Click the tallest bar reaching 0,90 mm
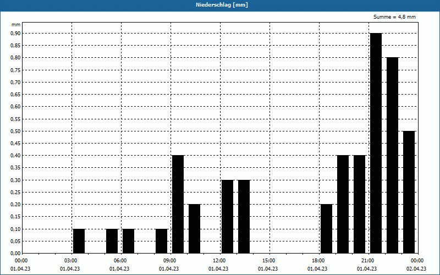This screenshot has width=440, height=275. 376,143
